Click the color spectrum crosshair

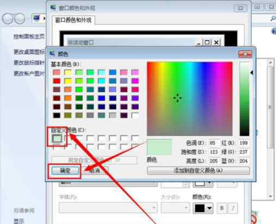click(x=177, y=98)
